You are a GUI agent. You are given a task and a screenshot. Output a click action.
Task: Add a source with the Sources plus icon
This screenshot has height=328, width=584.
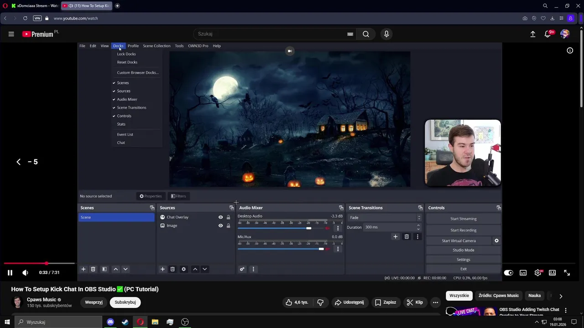coord(162,269)
